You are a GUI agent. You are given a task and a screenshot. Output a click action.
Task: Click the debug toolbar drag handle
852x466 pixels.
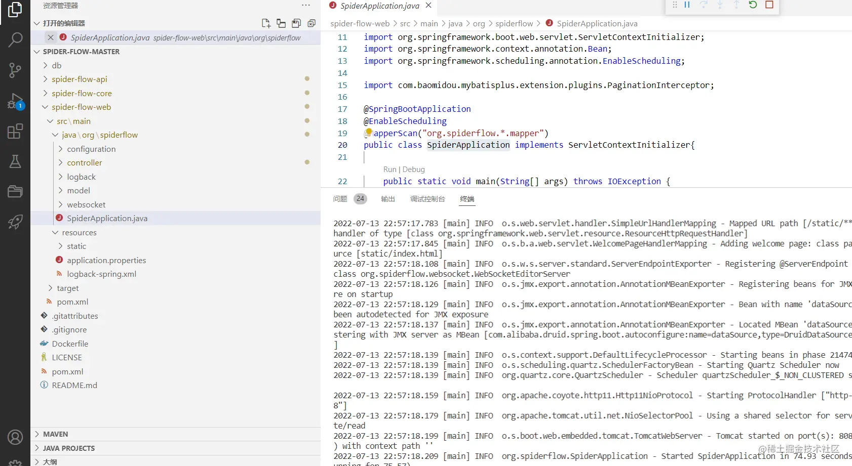coord(675,5)
